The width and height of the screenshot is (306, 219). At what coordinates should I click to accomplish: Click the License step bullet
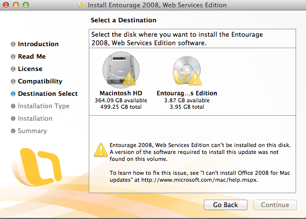click(x=13, y=69)
